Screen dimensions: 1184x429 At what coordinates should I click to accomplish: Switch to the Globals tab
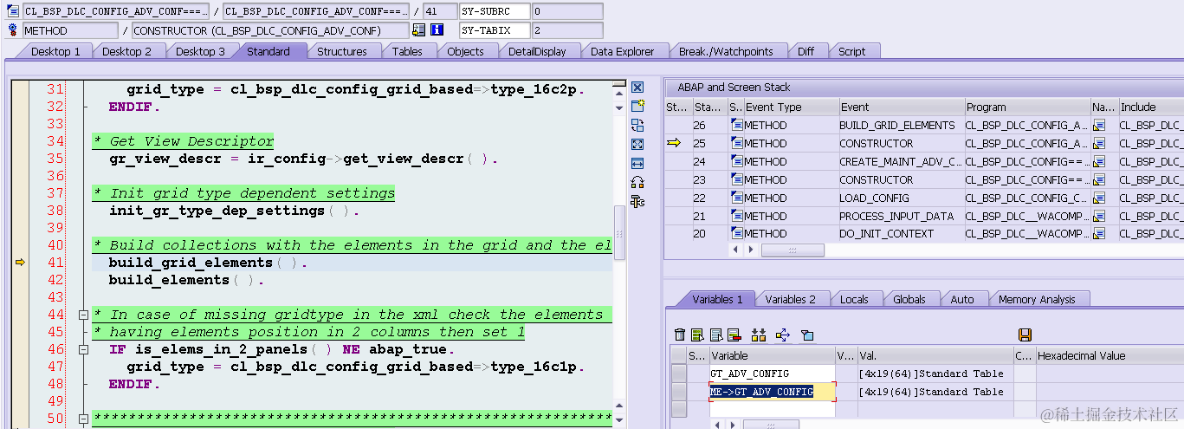click(909, 299)
